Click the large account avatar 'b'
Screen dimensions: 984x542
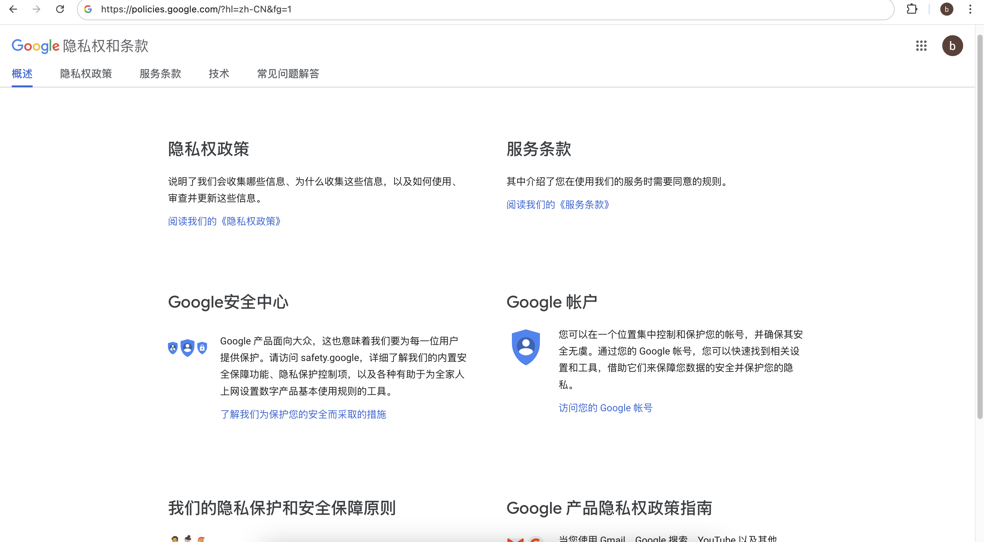pos(952,46)
